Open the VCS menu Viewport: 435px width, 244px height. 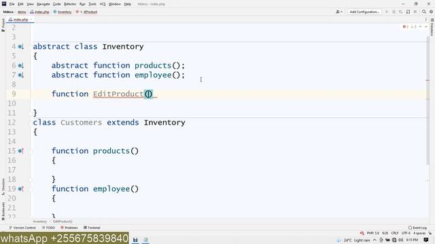[x=103, y=4]
